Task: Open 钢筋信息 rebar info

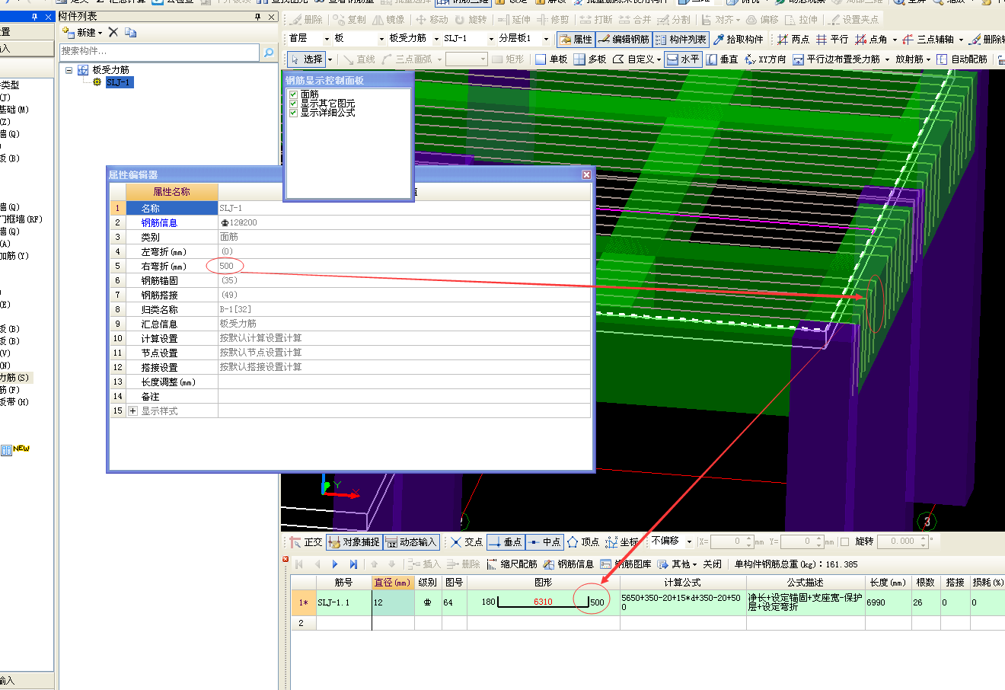Action: (569, 564)
